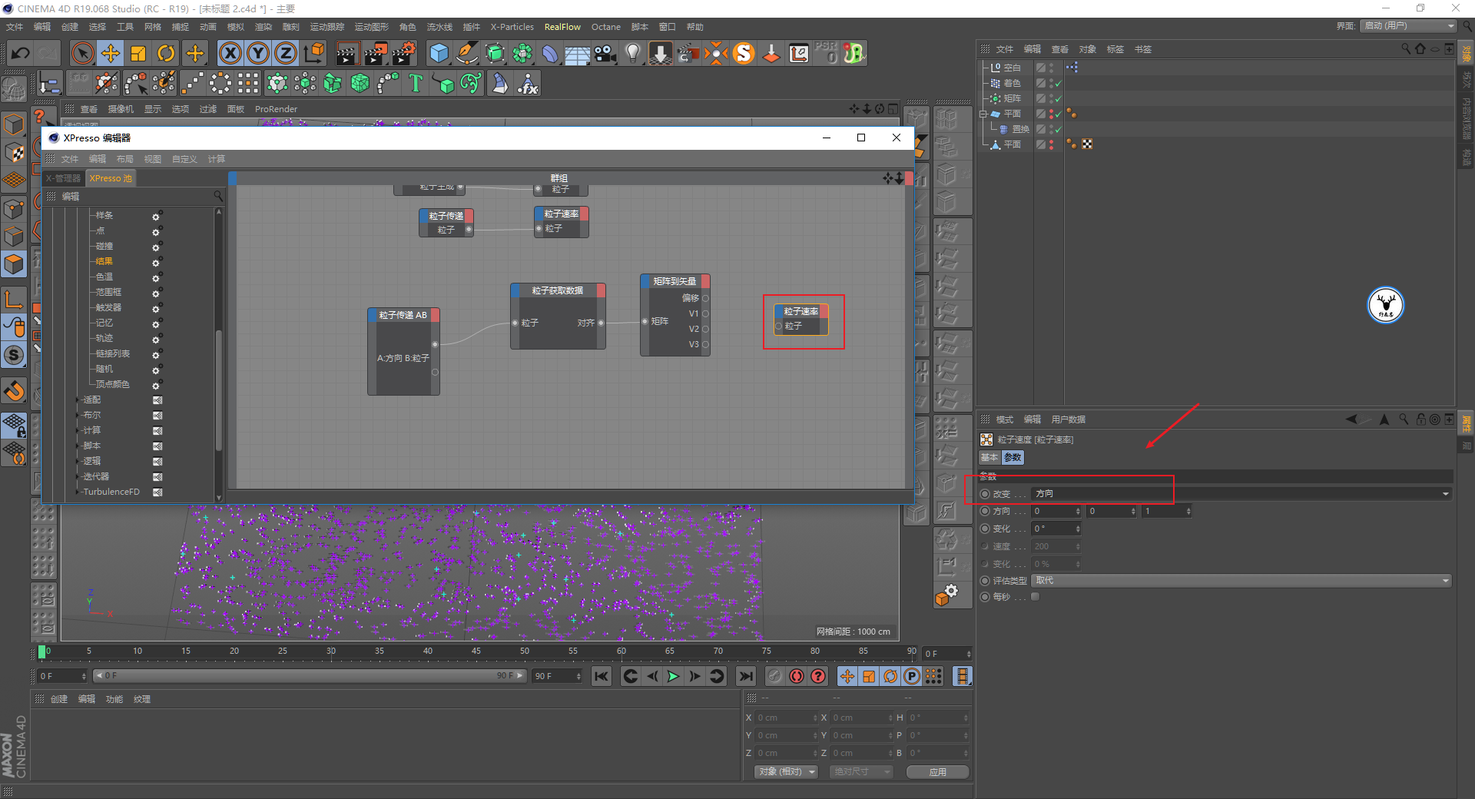Open the 界面 layout dropdown 启动(用户)

1408,26
